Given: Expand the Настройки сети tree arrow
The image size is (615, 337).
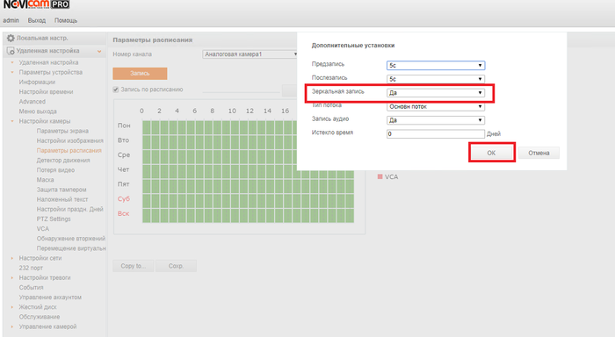Looking at the screenshot, I should (12, 258).
